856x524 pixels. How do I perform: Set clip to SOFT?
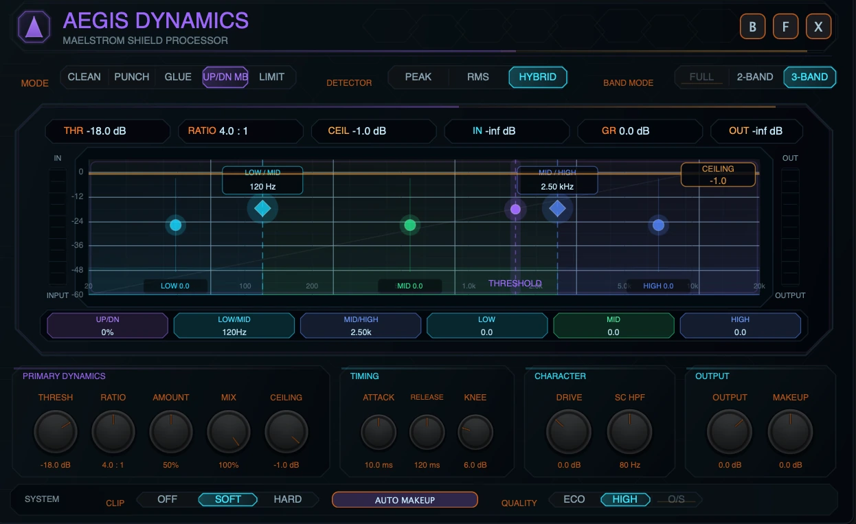pyautogui.click(x=228, y=499)
